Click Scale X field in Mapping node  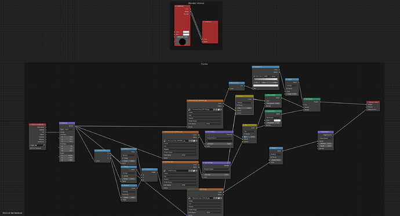tap(67, 156)
